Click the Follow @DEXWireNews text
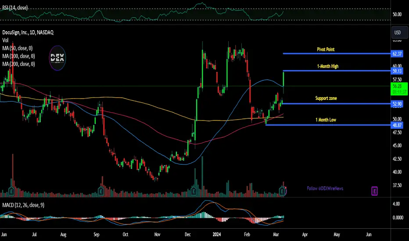The width and height of the screenshot is (409, 241). [x=325, y=188]
